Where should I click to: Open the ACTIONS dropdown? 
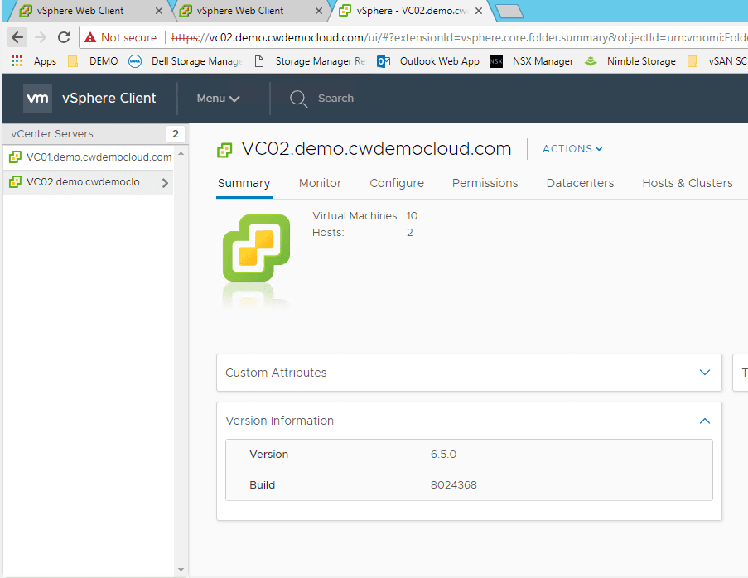point(572,149)
